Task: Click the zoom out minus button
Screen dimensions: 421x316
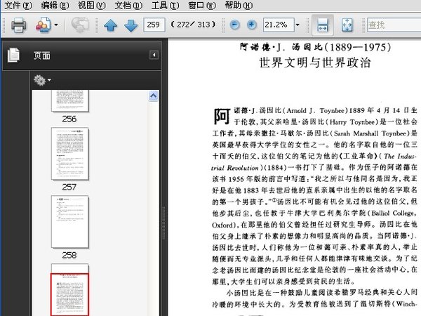Action: click(234, 25)
